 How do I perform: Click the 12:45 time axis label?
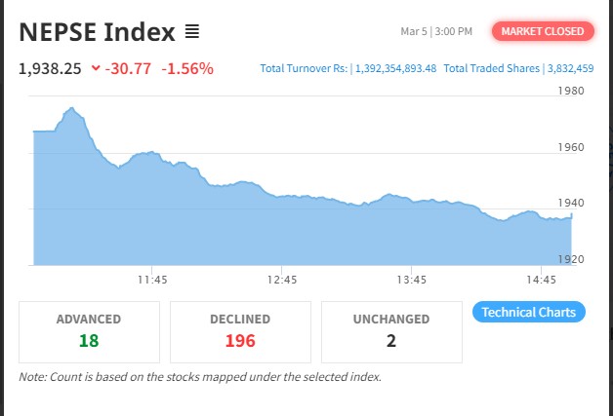pos(282,280)
